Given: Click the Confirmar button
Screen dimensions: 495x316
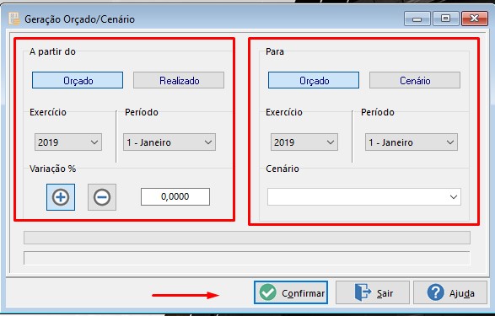Looking at the screenshot, I should 291,292.
